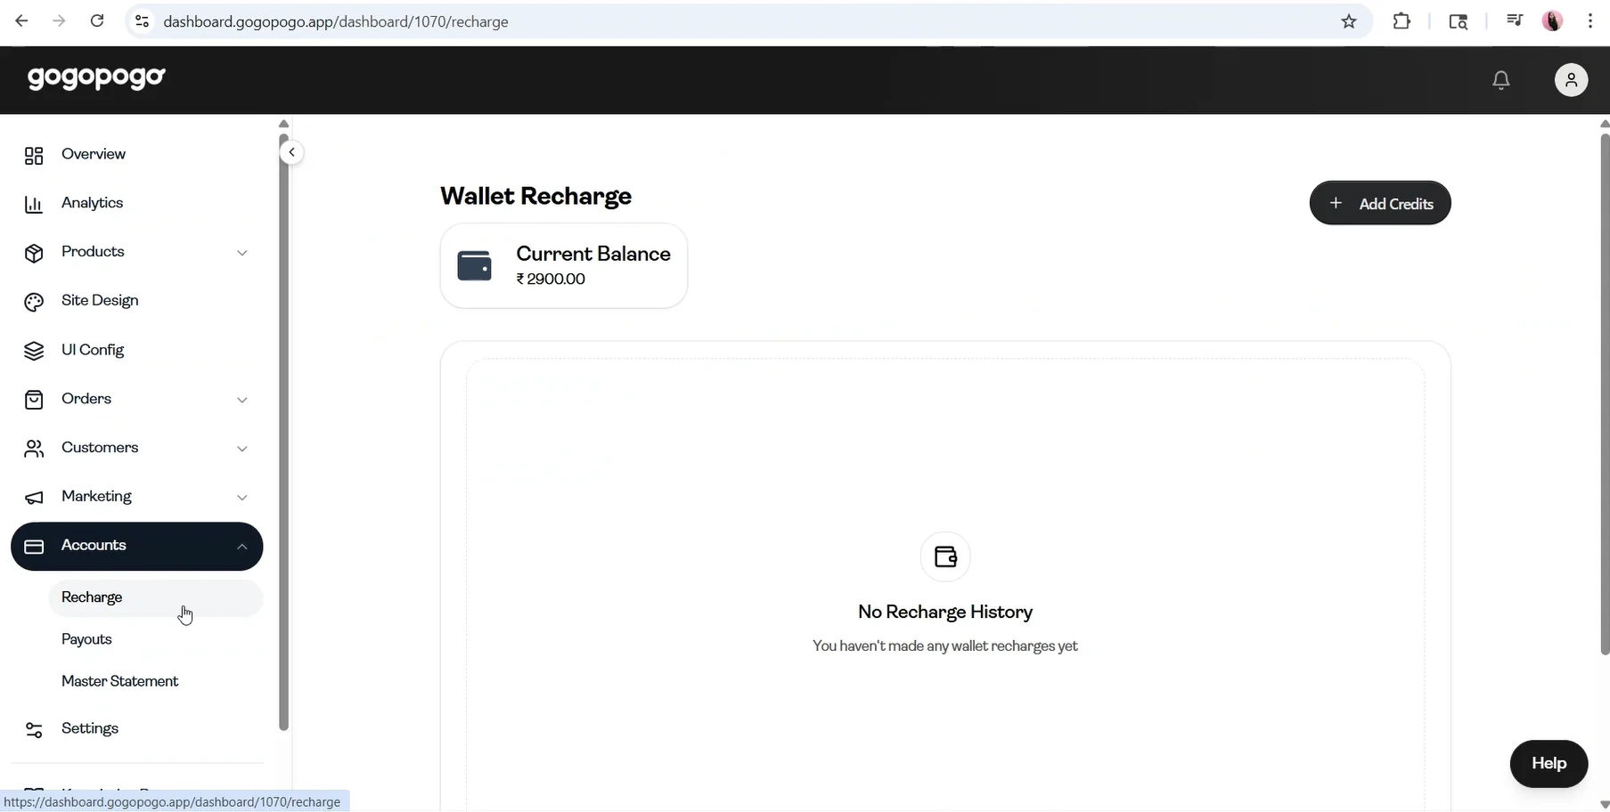Open the Master Statement page
The width and height of the screenshot is (1610, 812).
(119, 681)
